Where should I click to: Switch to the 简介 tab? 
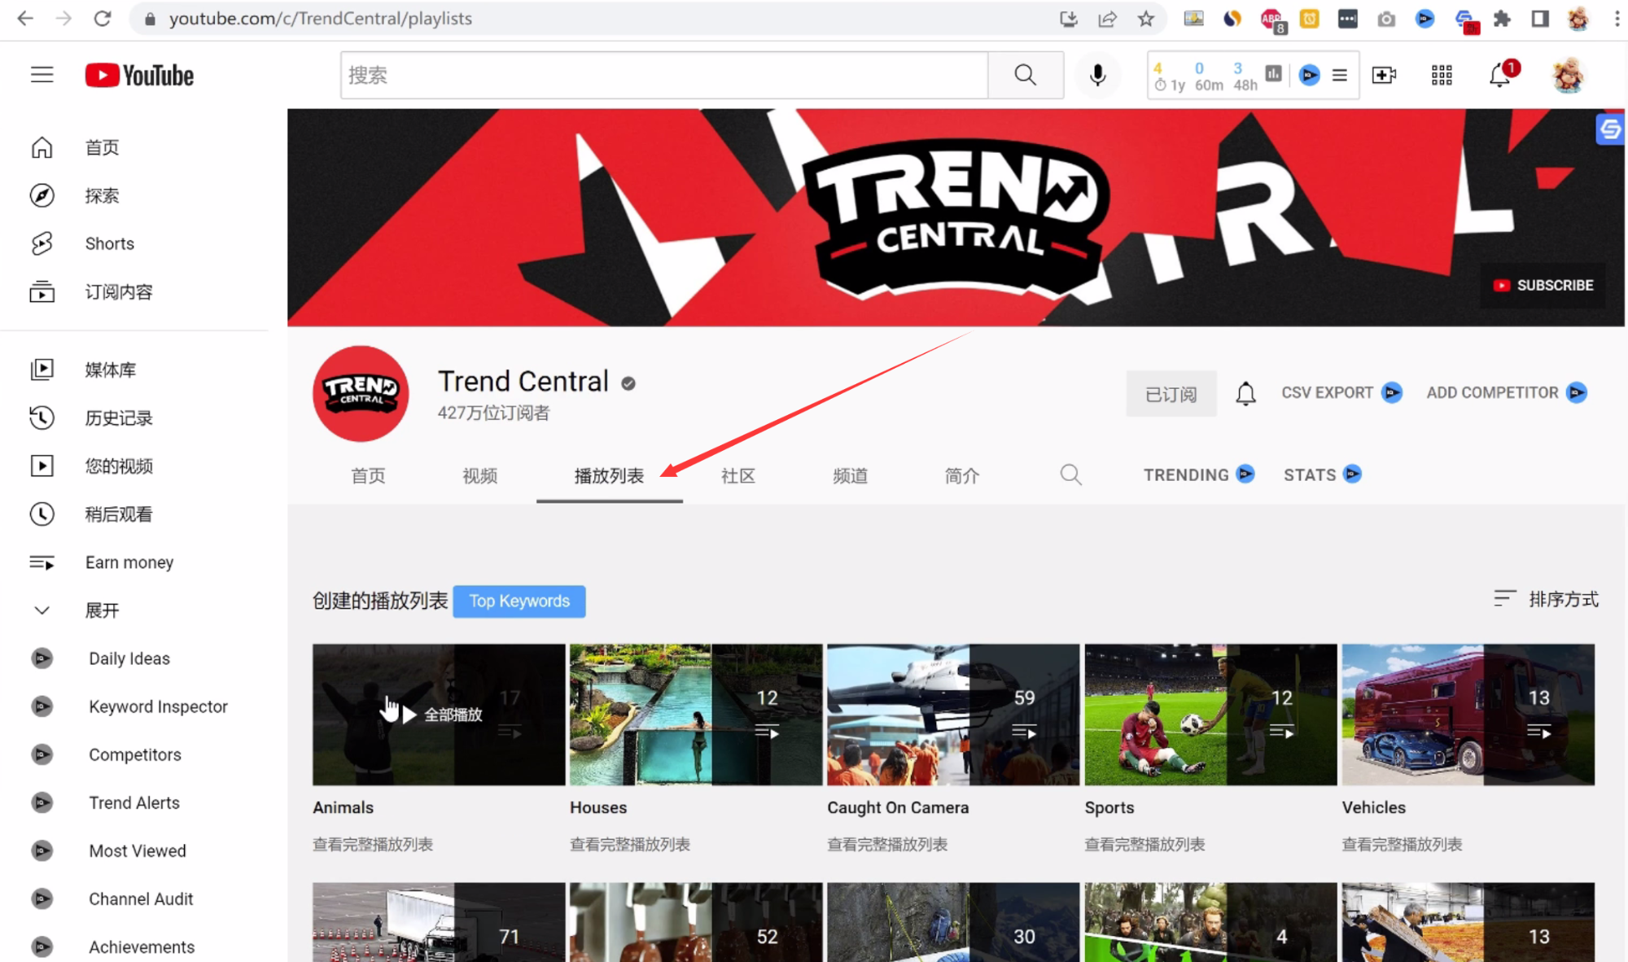(x=961, y=475)
